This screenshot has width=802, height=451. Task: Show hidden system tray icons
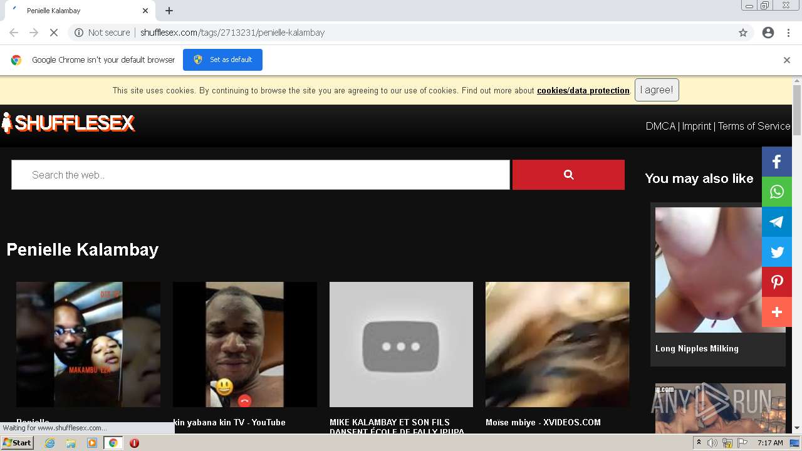(x=699, y=443)
